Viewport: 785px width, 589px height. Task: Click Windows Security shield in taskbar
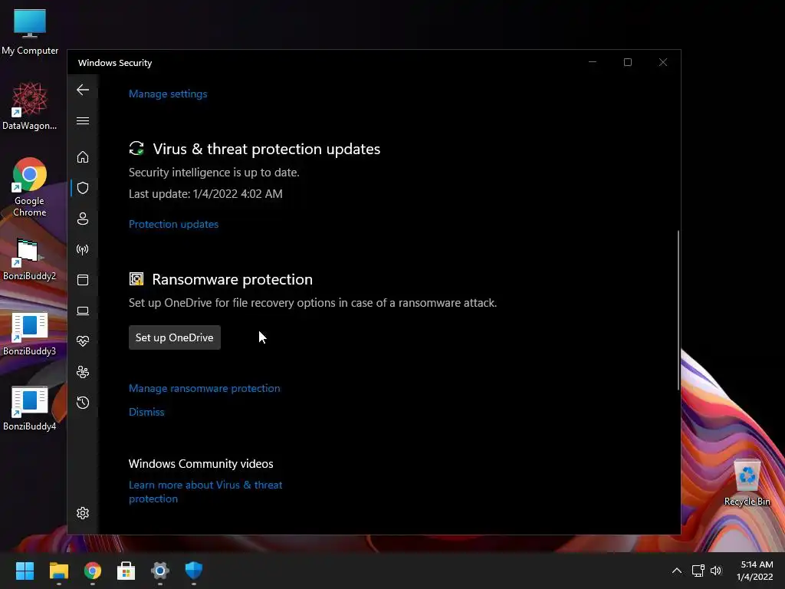point(194,571)
